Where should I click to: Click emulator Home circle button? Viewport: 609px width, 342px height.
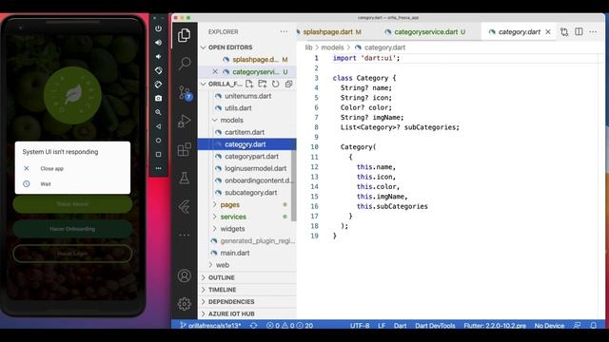[x=159, y=141]
